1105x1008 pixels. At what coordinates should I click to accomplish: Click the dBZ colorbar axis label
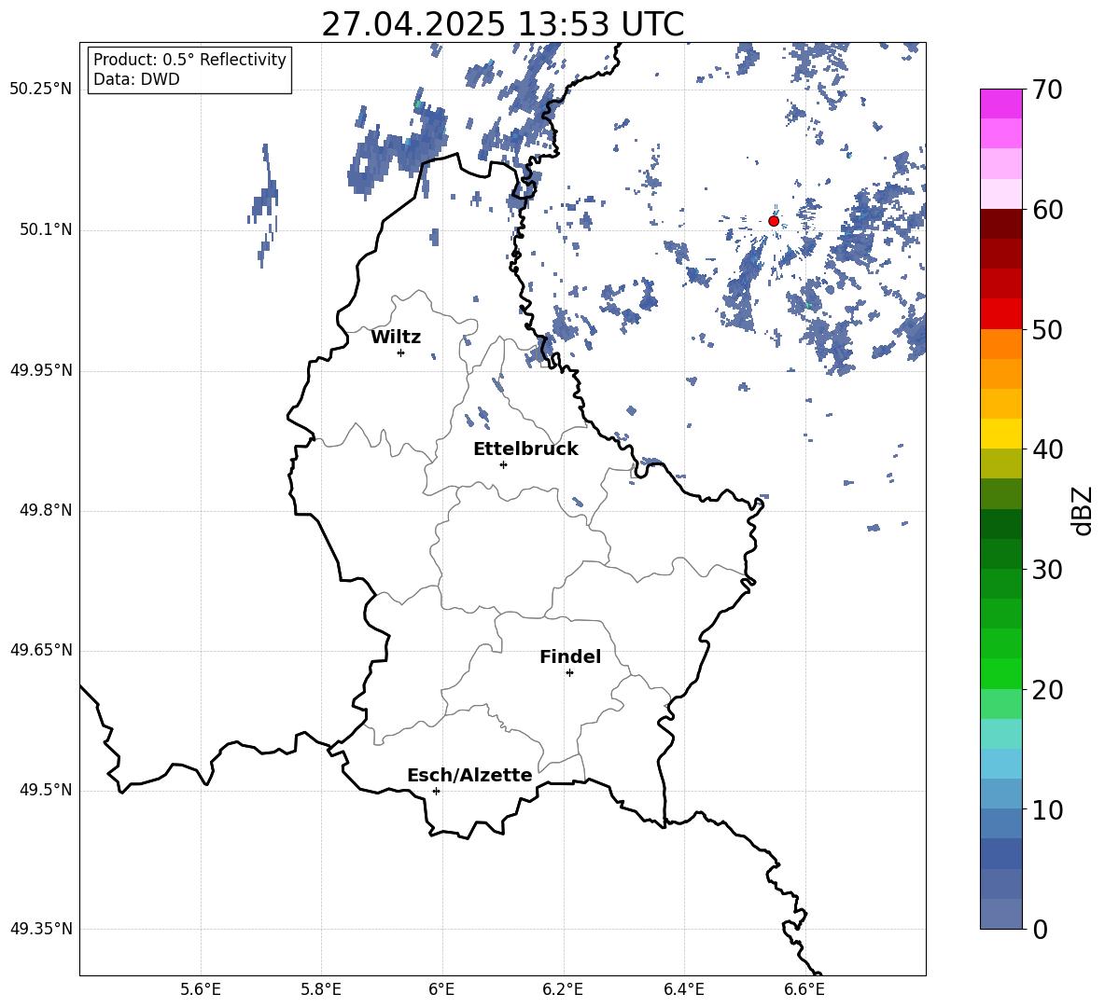[1082, 510]
